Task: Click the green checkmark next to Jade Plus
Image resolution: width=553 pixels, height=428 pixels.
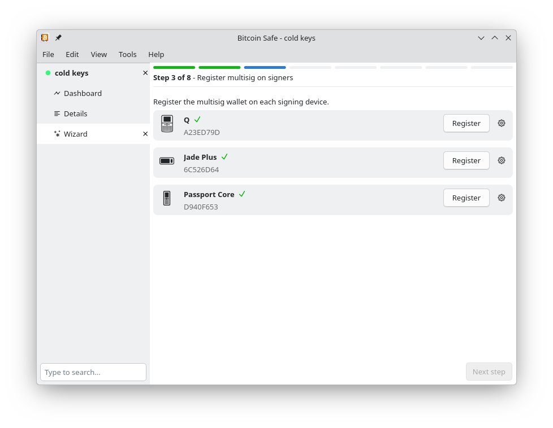Action: tap(224, 157)
